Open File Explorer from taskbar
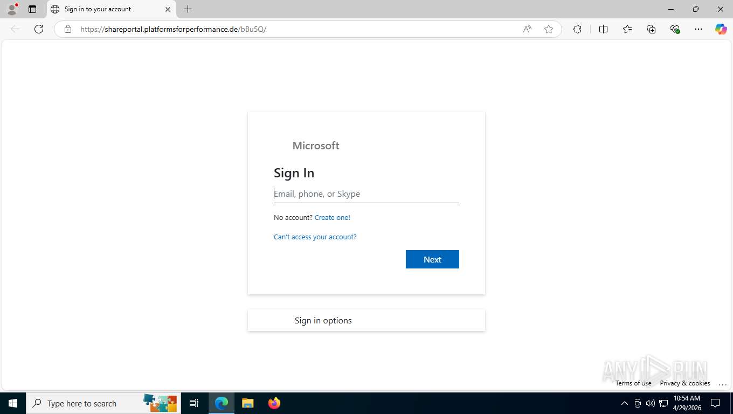 click(247, 403)
